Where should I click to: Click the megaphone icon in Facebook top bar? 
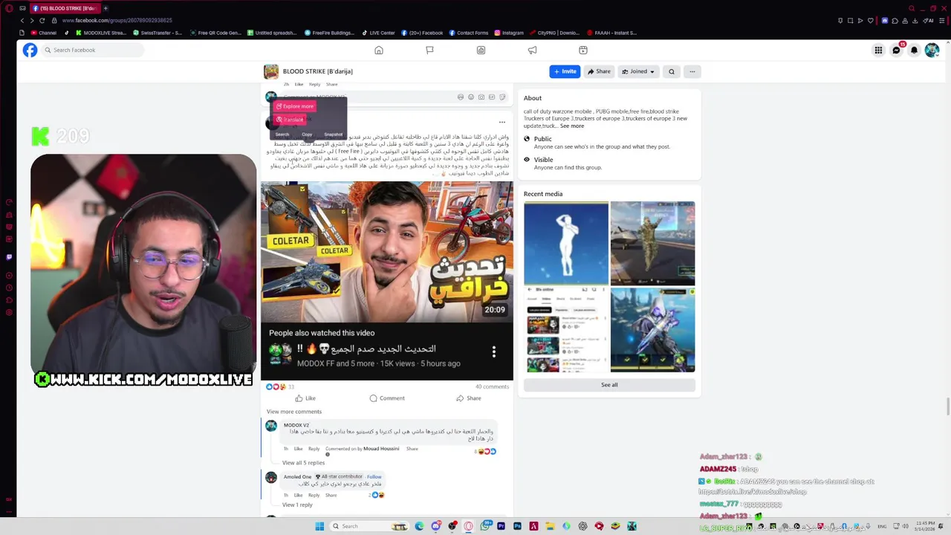click(x=532, y=50)
